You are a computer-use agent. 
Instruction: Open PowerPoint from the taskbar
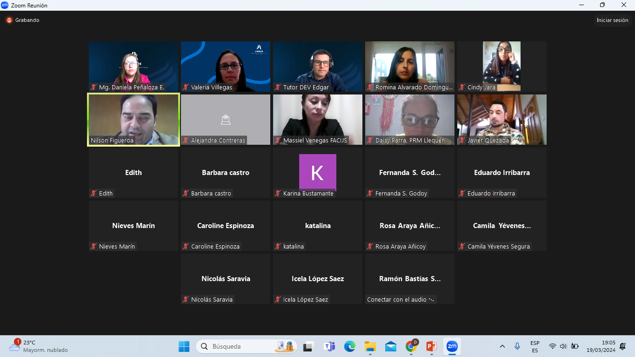[431, 346]
